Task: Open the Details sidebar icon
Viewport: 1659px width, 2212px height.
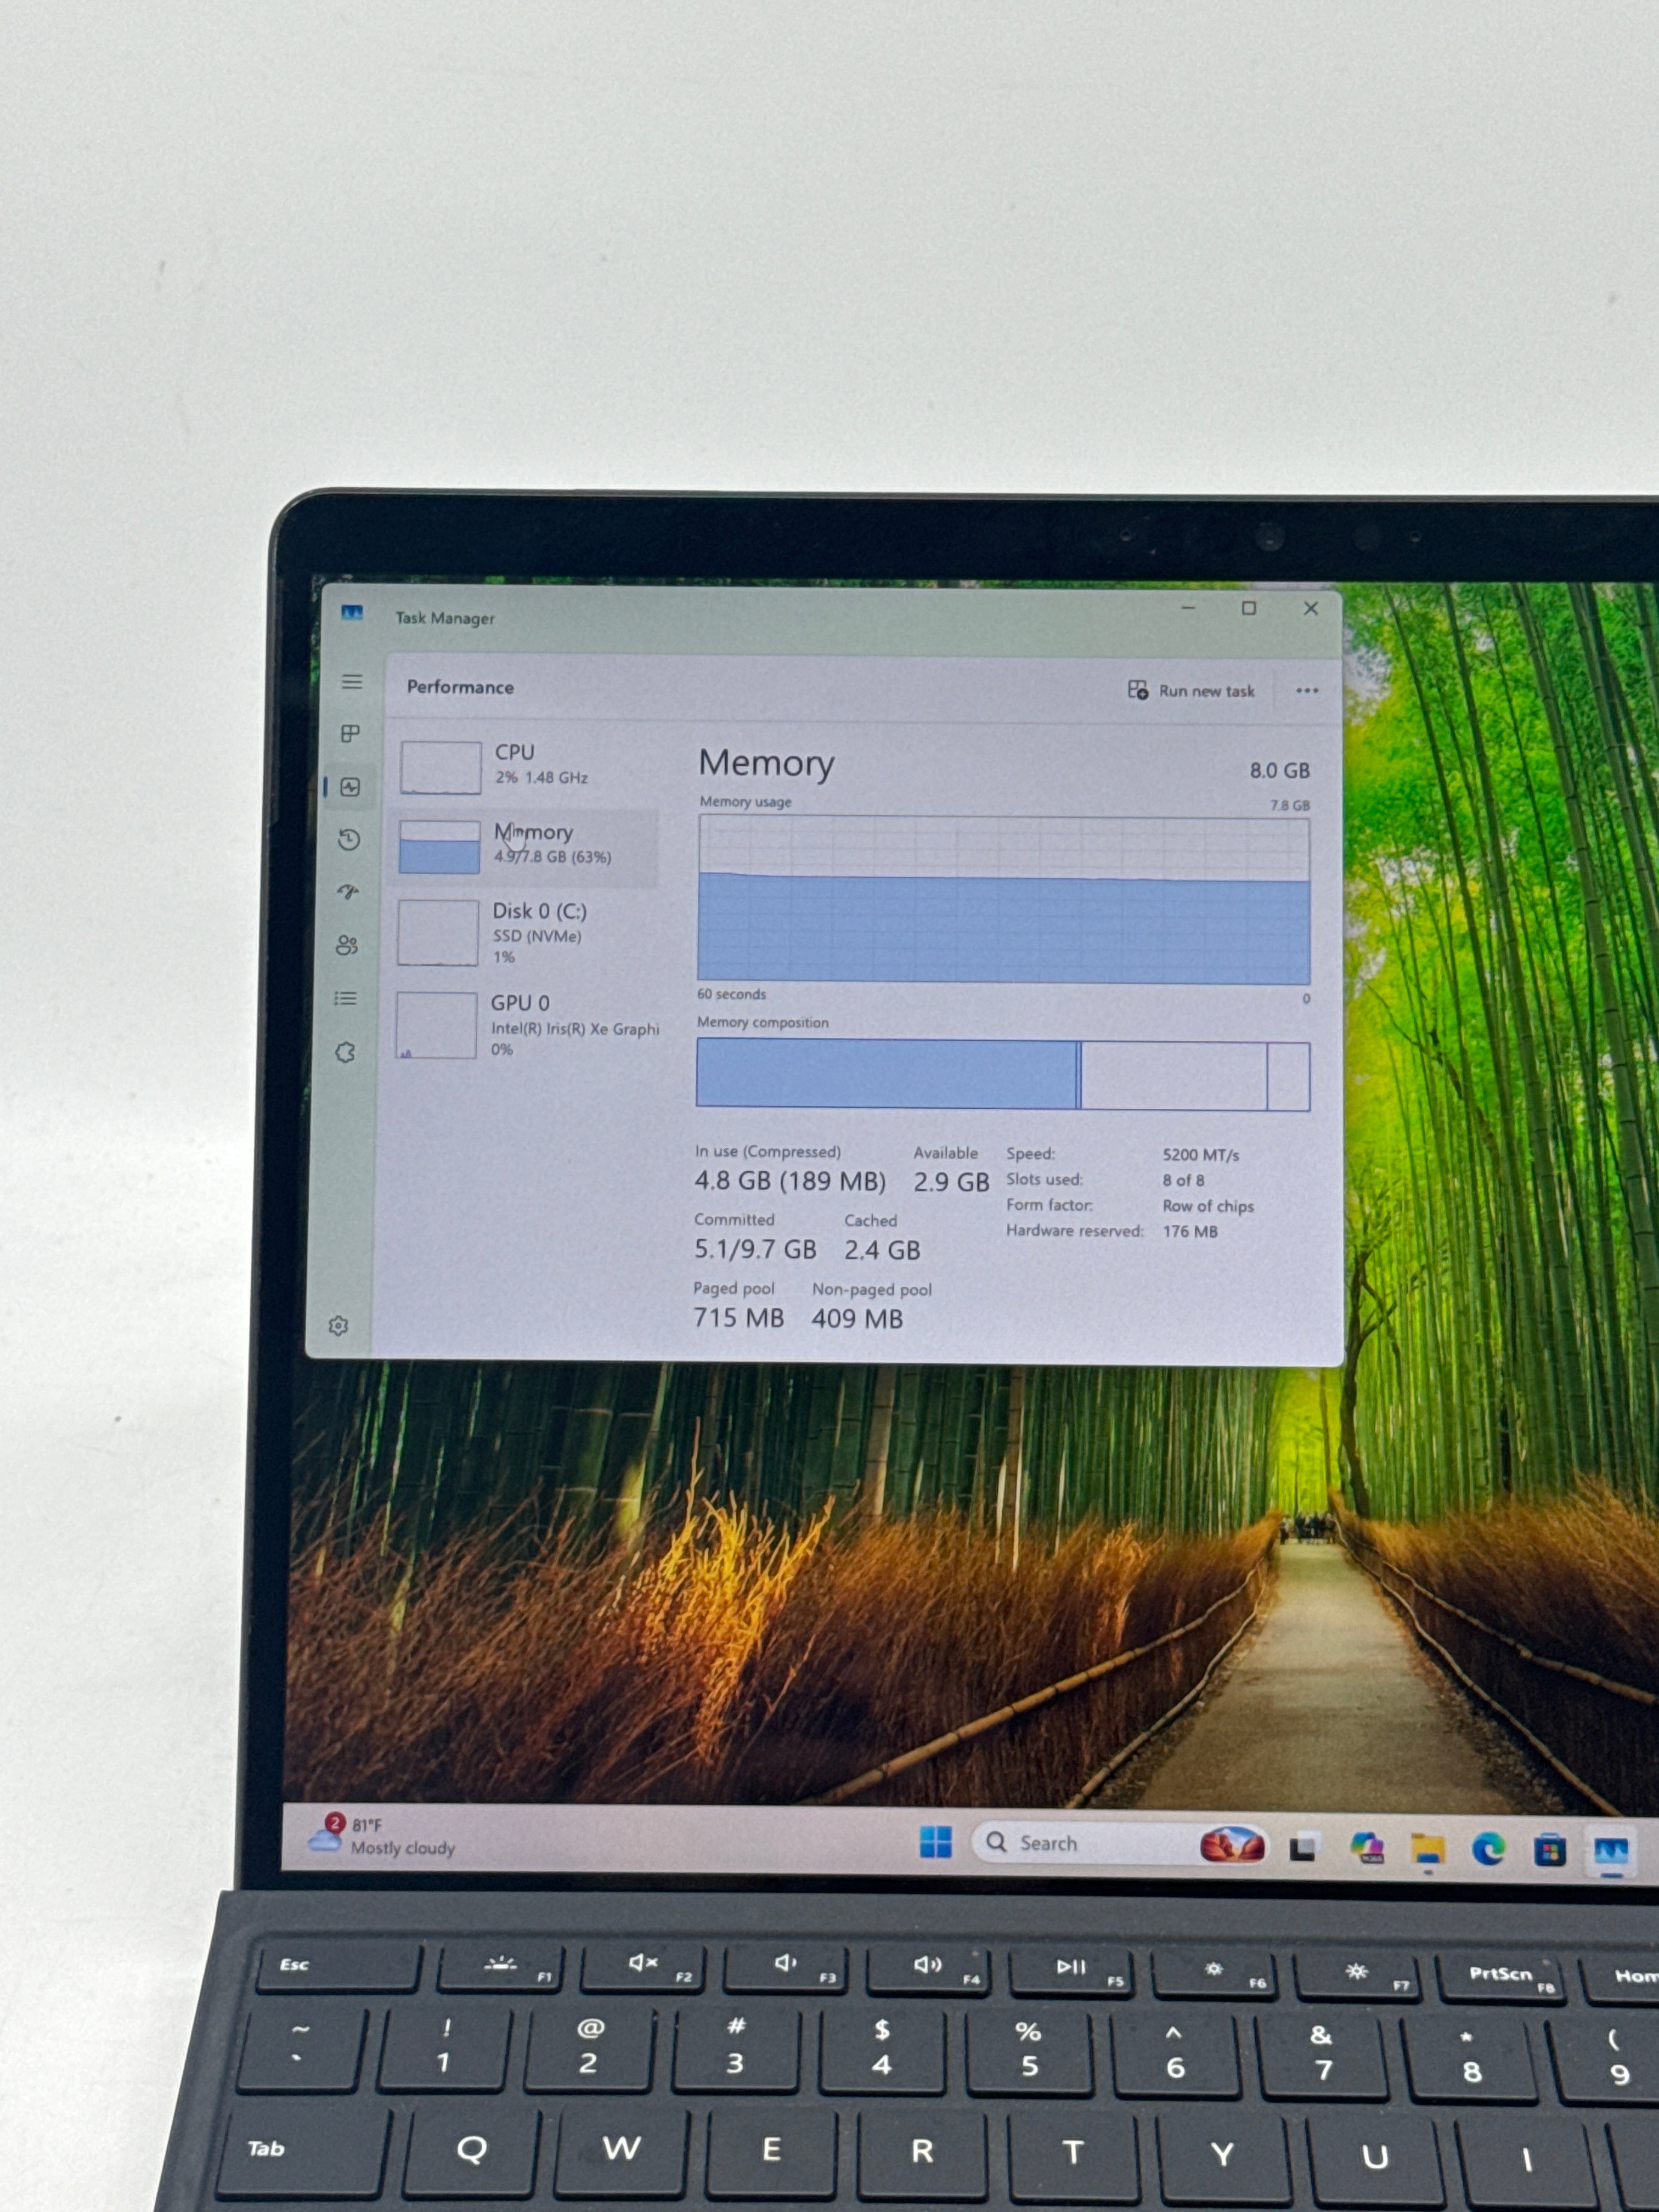Action: [346, 998]
